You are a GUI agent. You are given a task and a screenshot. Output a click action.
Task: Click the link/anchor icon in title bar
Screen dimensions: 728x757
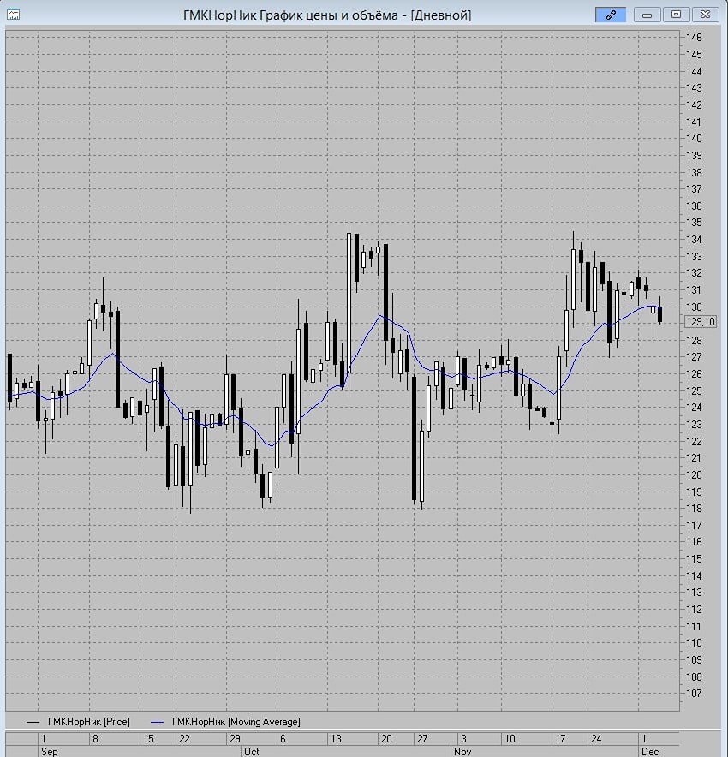611,15
